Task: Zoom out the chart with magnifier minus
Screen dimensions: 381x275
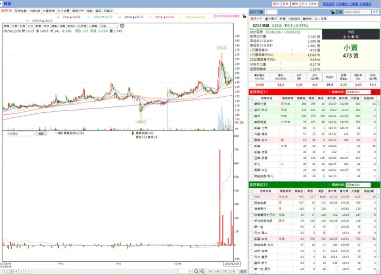Action: pyautogui.click(x=196, y=271)
